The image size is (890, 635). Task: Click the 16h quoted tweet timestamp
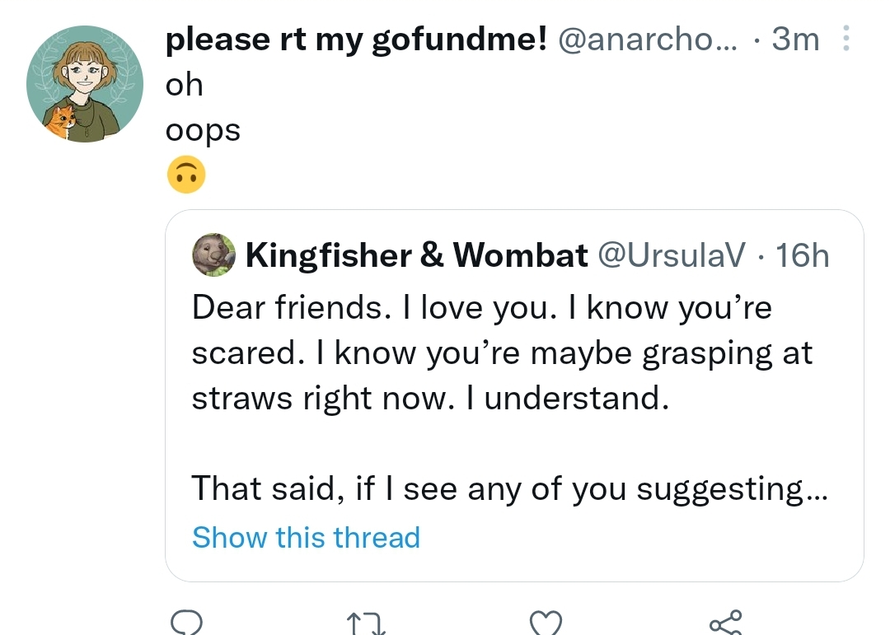[x=802, y=255]
